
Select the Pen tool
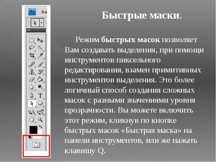coord(32,95)
